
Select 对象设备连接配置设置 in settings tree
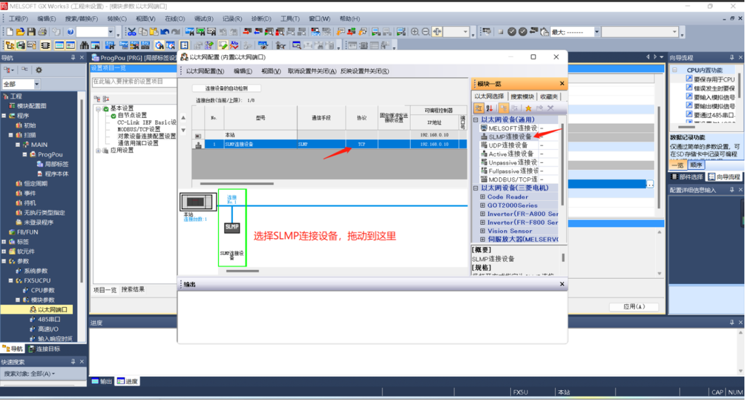coord(147,137)
